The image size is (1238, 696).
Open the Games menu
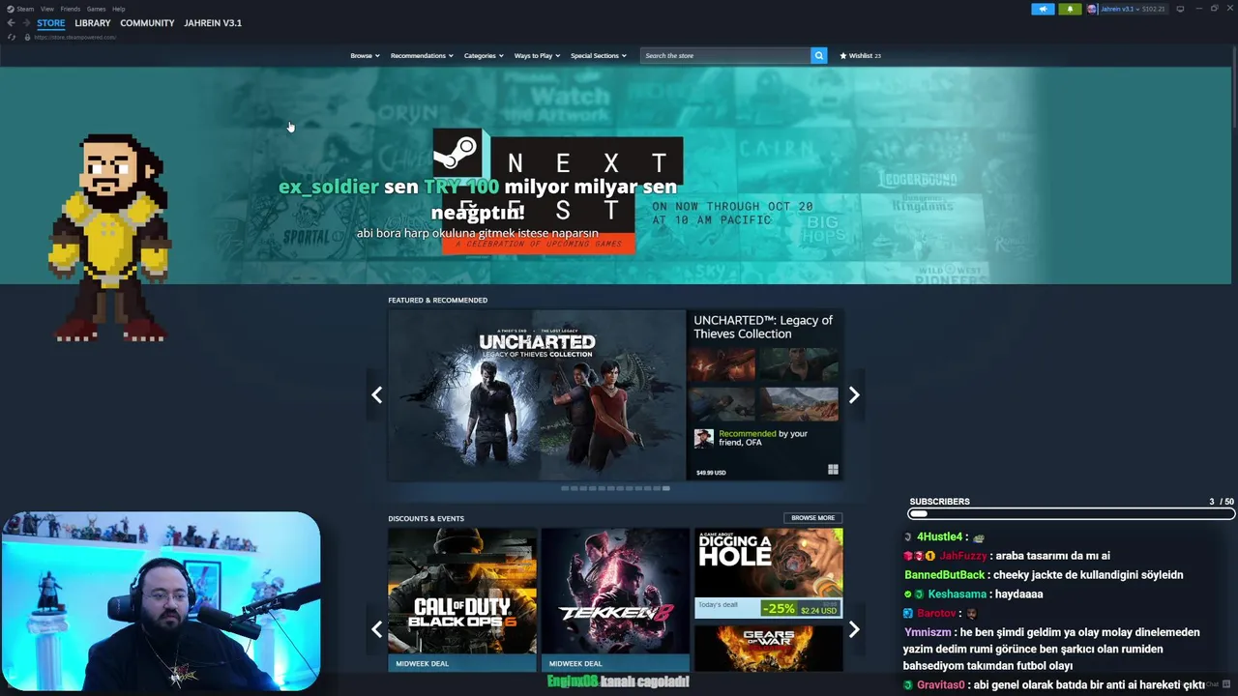[96, 9]
